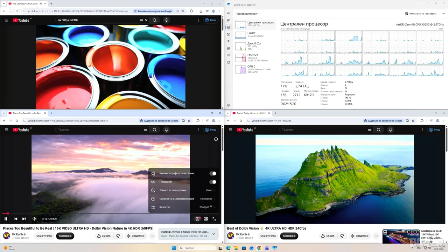Clear the '4k 60fps hdr10+' search text

(146, 20)
